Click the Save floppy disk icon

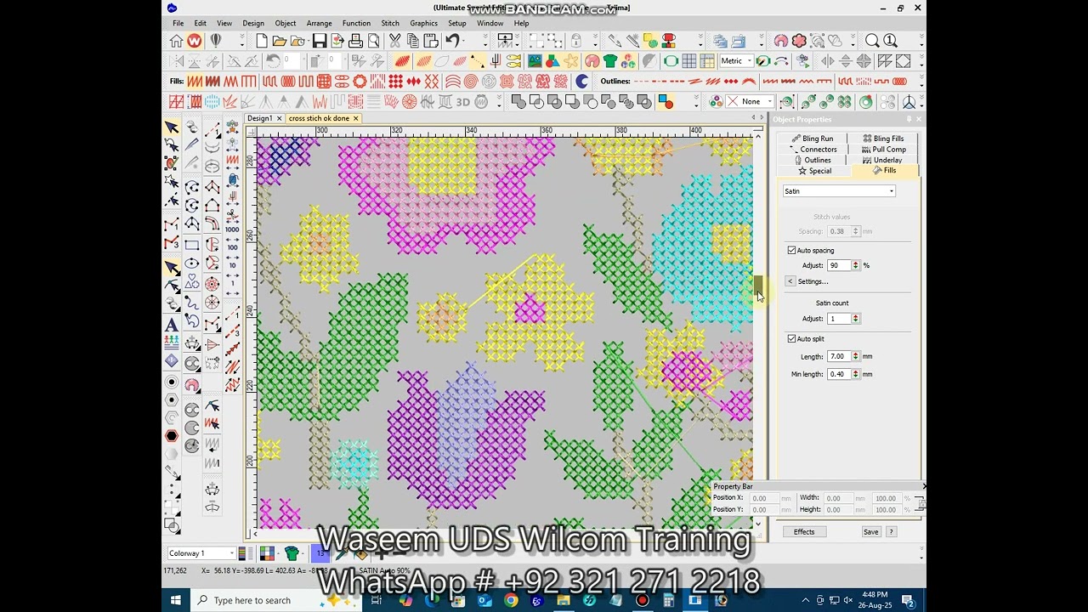pos(320,41)
